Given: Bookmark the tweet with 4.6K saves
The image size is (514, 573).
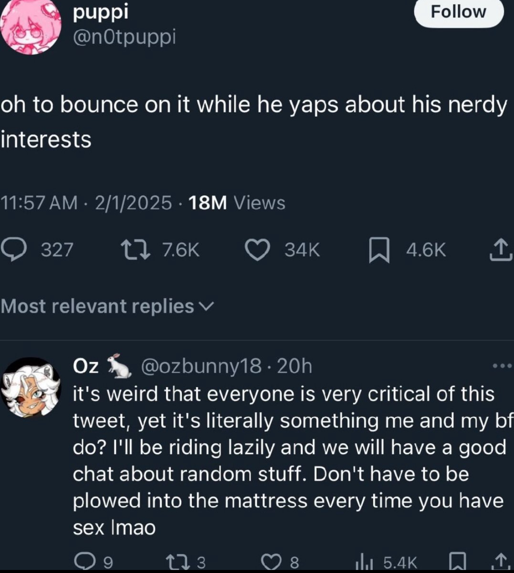Looking at the screenshot, I should coord(380,249).
